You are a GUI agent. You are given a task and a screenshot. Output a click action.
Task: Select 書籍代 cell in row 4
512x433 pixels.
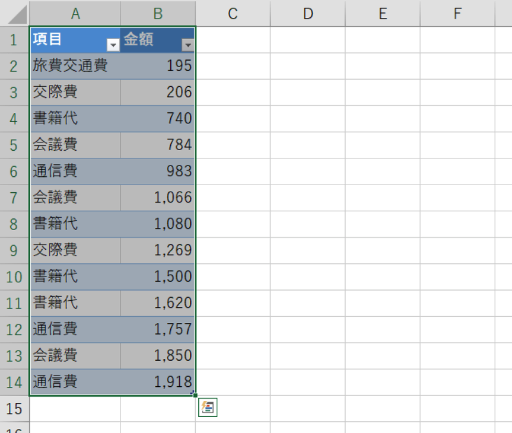click(x=75, y=119)
